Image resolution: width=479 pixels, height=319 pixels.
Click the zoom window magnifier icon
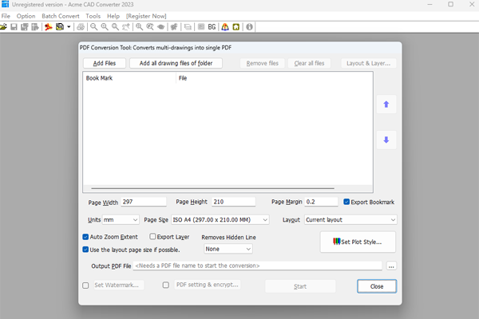[150, 27]
